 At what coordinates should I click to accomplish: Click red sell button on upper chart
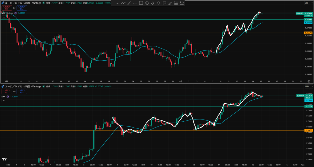tap(6, 8)
